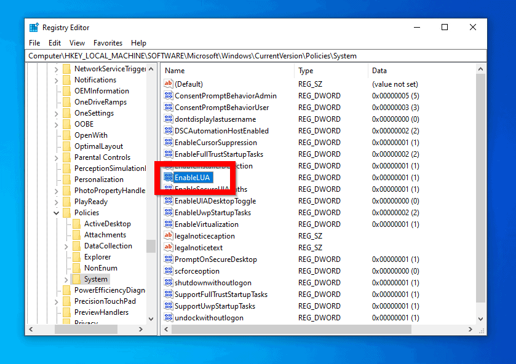
Task: Click the legalnoticecaption string value icon
Action: coord(168,235)
